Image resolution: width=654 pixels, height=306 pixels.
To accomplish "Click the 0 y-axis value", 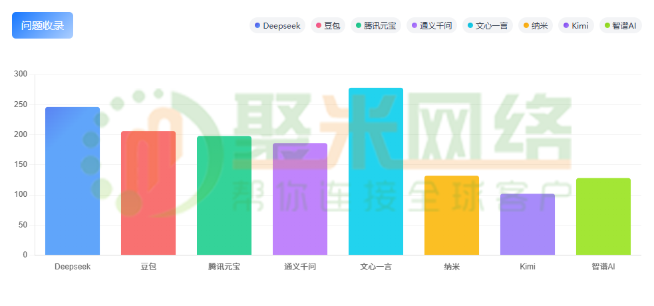I will pos(25,255).
